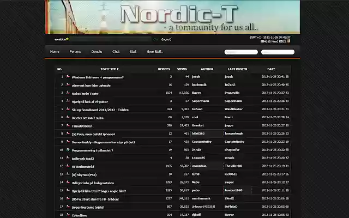Open thread Tilbudstråden
The width and height of the screenshot is (349, 218).
pyautogui.click(x=82, y=126)
